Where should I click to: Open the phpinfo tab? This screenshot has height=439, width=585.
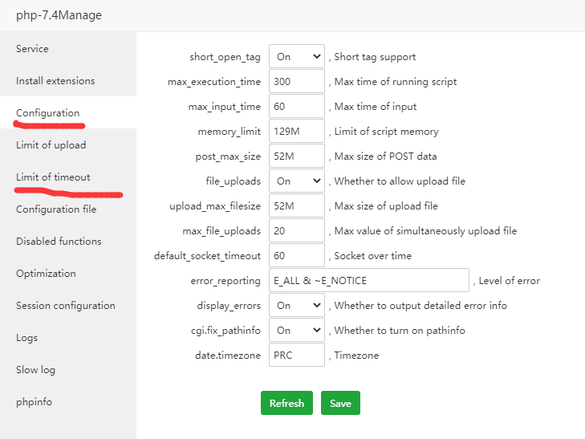(34, 402)
